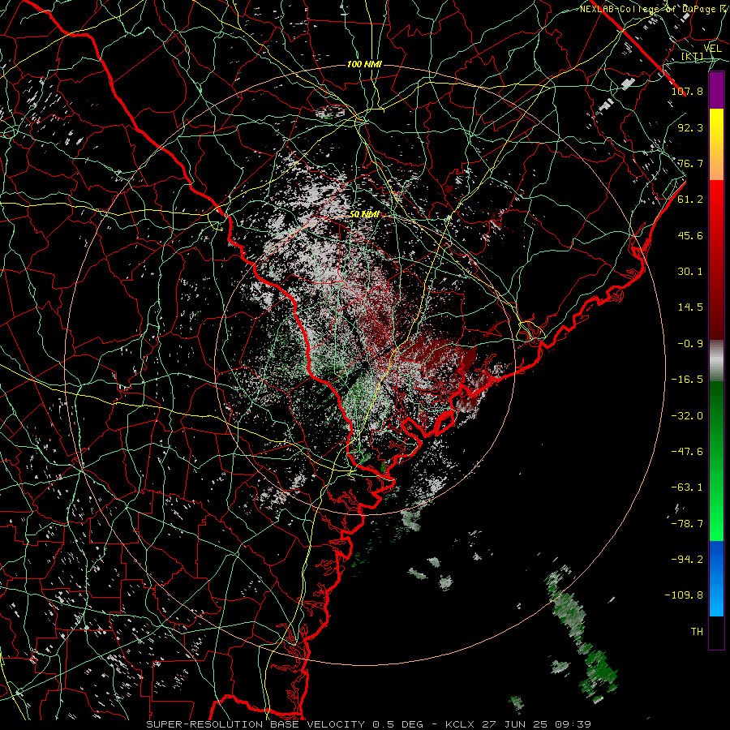
Task: Click the -0.9 legend value
Action: [x=690, y=344]
